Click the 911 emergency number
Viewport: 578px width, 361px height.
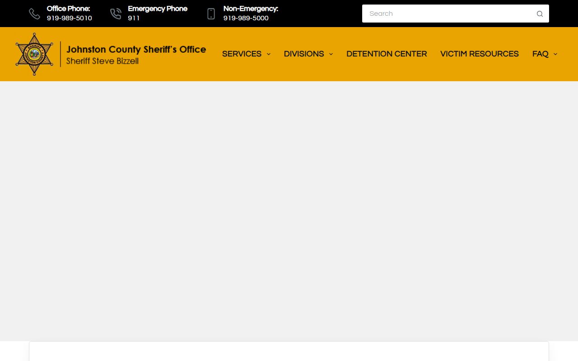[134, 19]
